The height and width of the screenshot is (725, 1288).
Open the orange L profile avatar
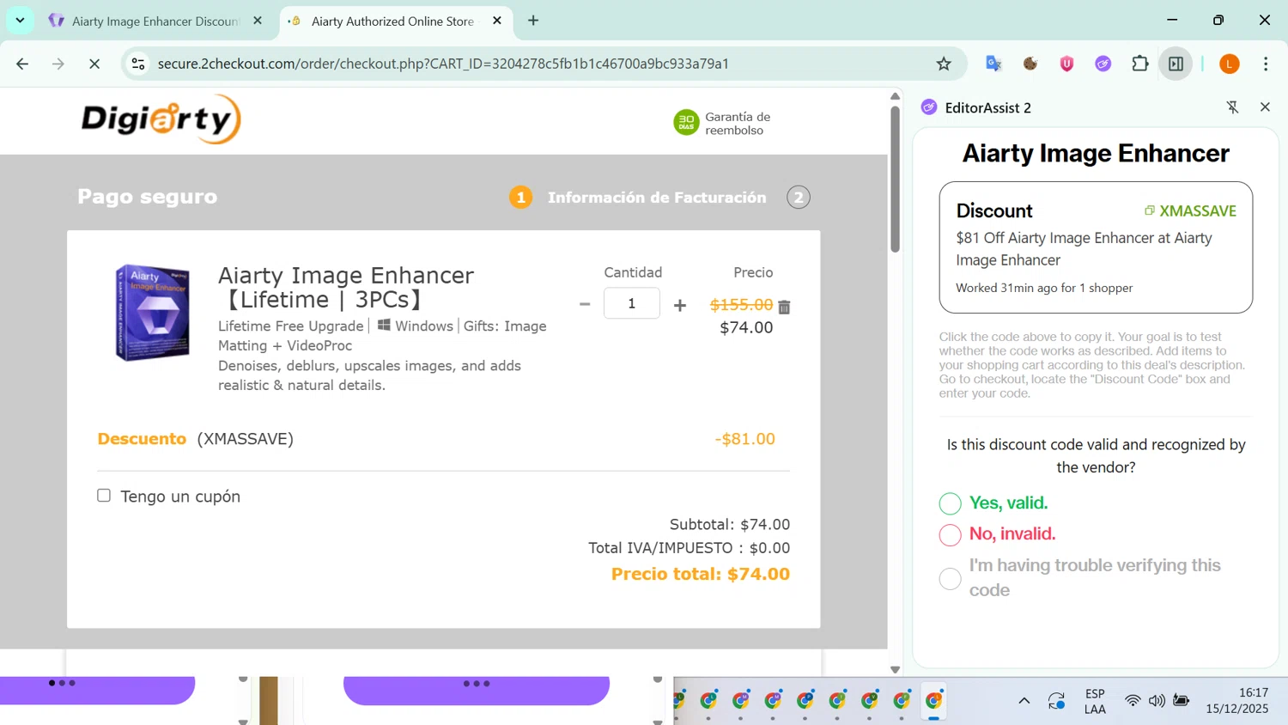pyautogui.click(x=1230, y=64)
